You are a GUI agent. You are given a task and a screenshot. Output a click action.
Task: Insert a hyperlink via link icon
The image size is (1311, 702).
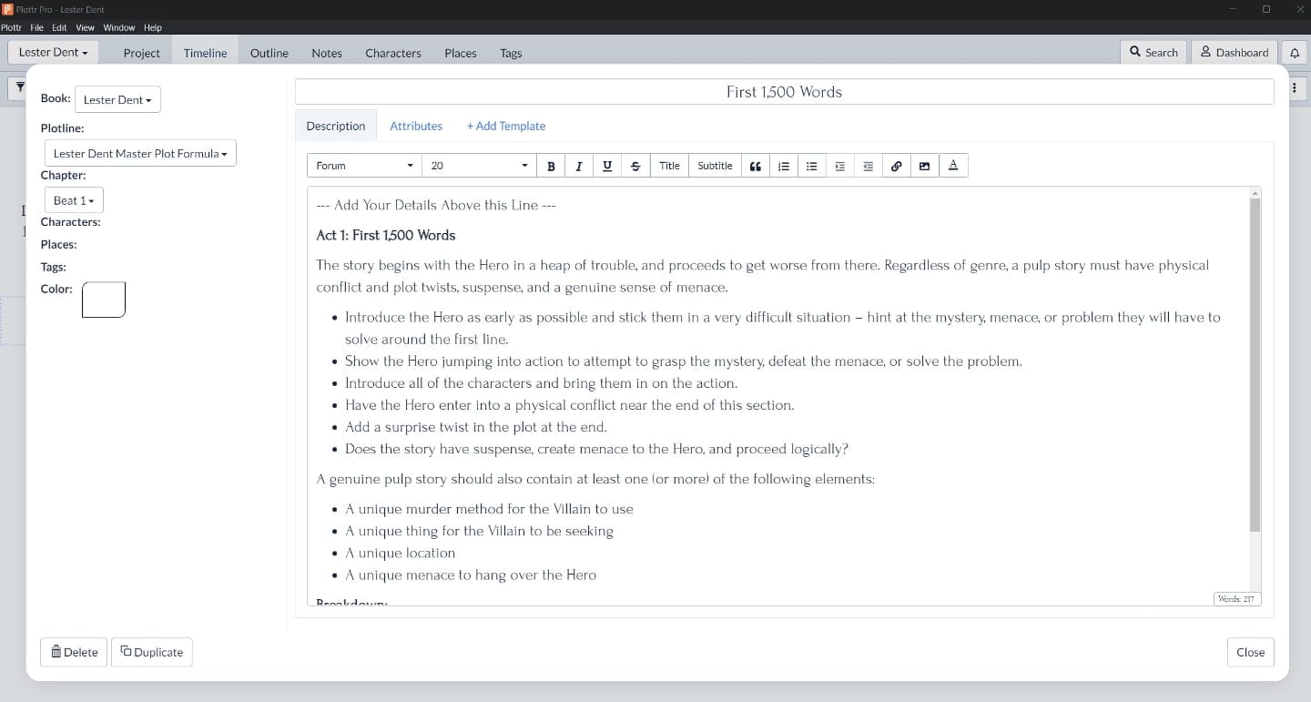pyautogui.click(x=897, y=166)
